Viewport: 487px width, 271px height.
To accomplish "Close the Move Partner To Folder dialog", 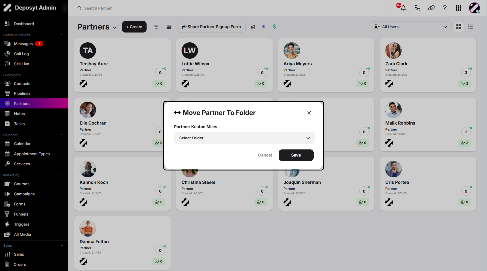I will pos(309,113).
